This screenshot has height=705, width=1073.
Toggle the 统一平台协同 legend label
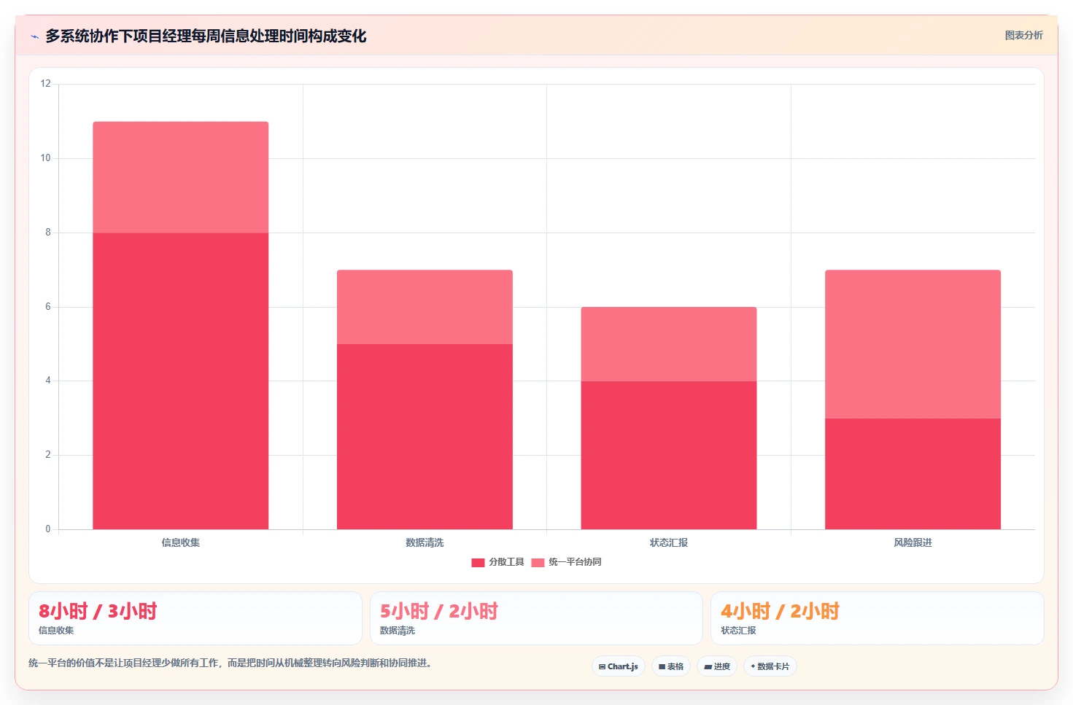(x=575, y=562)
